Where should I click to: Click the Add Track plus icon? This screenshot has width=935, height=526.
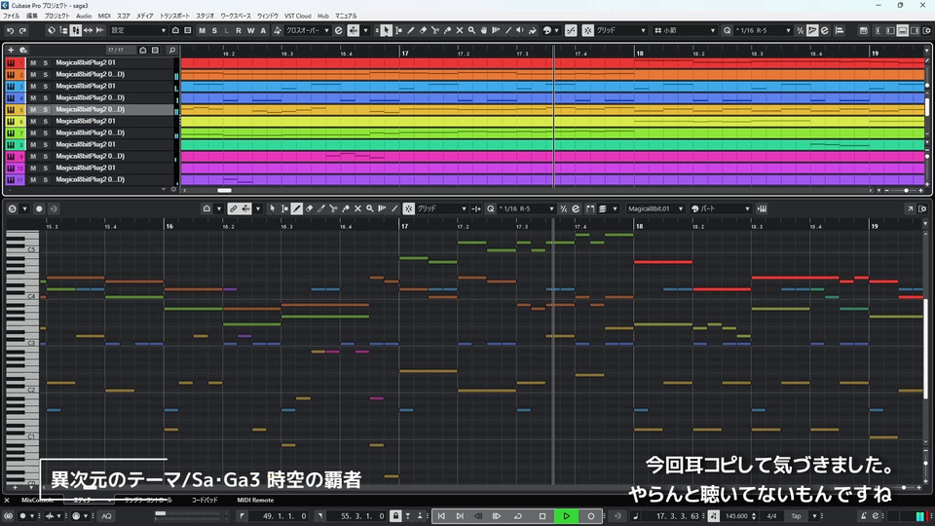11,50
